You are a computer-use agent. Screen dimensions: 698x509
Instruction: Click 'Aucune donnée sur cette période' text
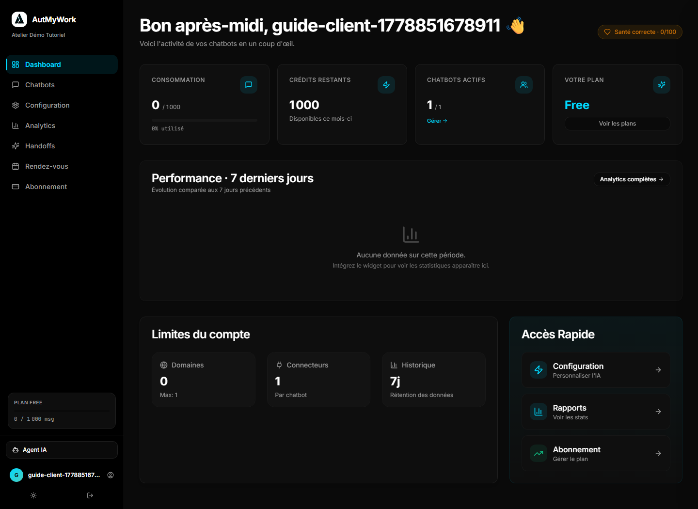pos(411,255)
